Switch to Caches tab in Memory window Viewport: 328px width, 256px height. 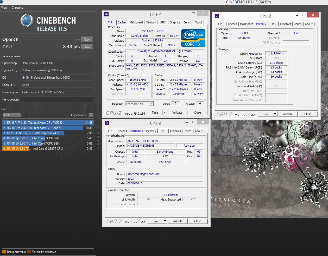pyautogui.click(x=232, y=24)
